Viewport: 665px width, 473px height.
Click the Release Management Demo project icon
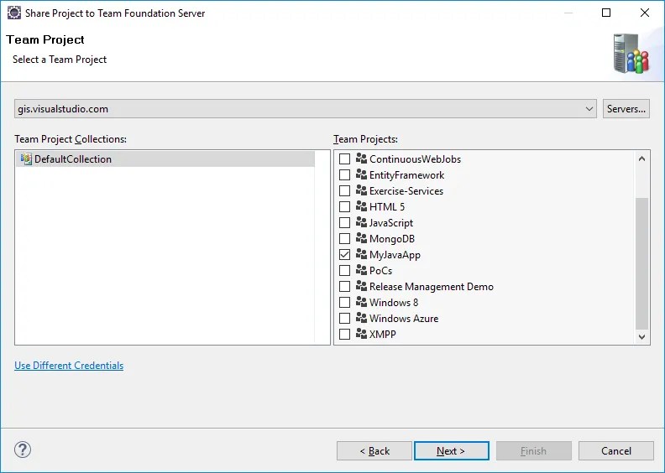coord(361,286)
